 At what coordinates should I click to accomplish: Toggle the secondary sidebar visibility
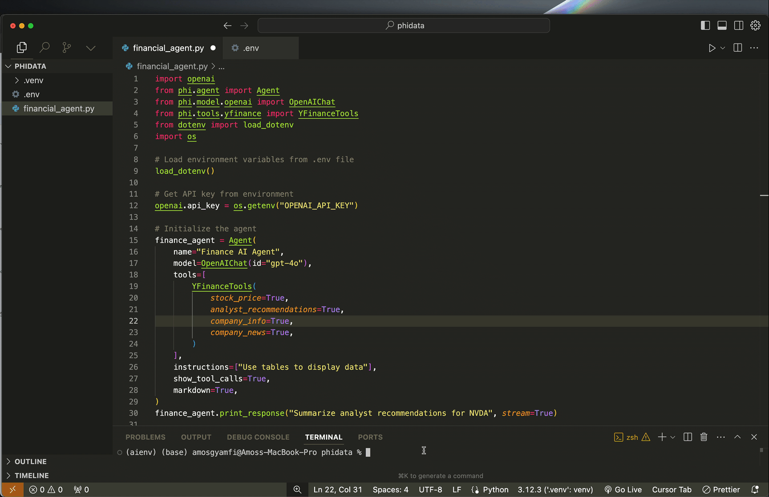click(738, 25)
